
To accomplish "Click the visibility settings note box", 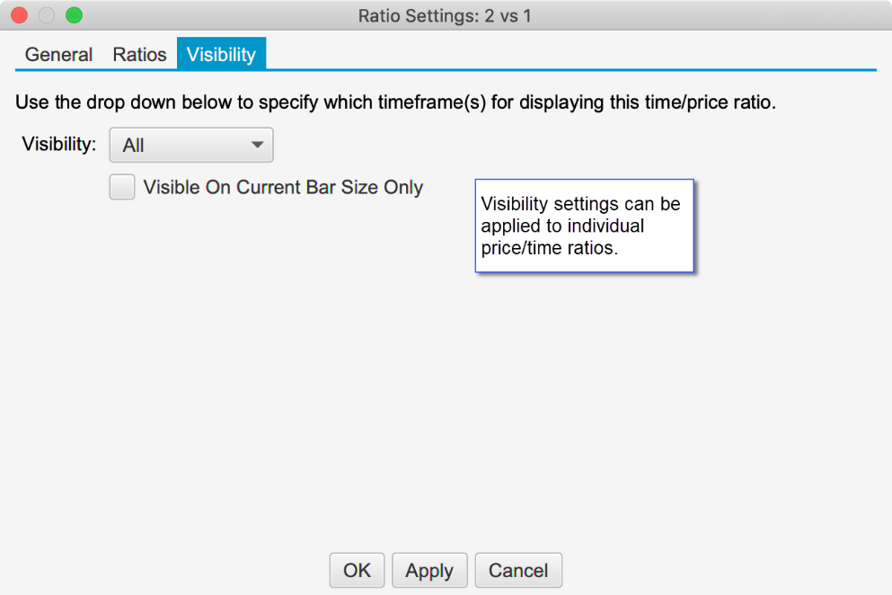I will coord(584,226).
